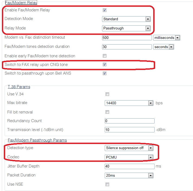Click the Redundancy Count input field
193x191 pixels.
point(129,121)
